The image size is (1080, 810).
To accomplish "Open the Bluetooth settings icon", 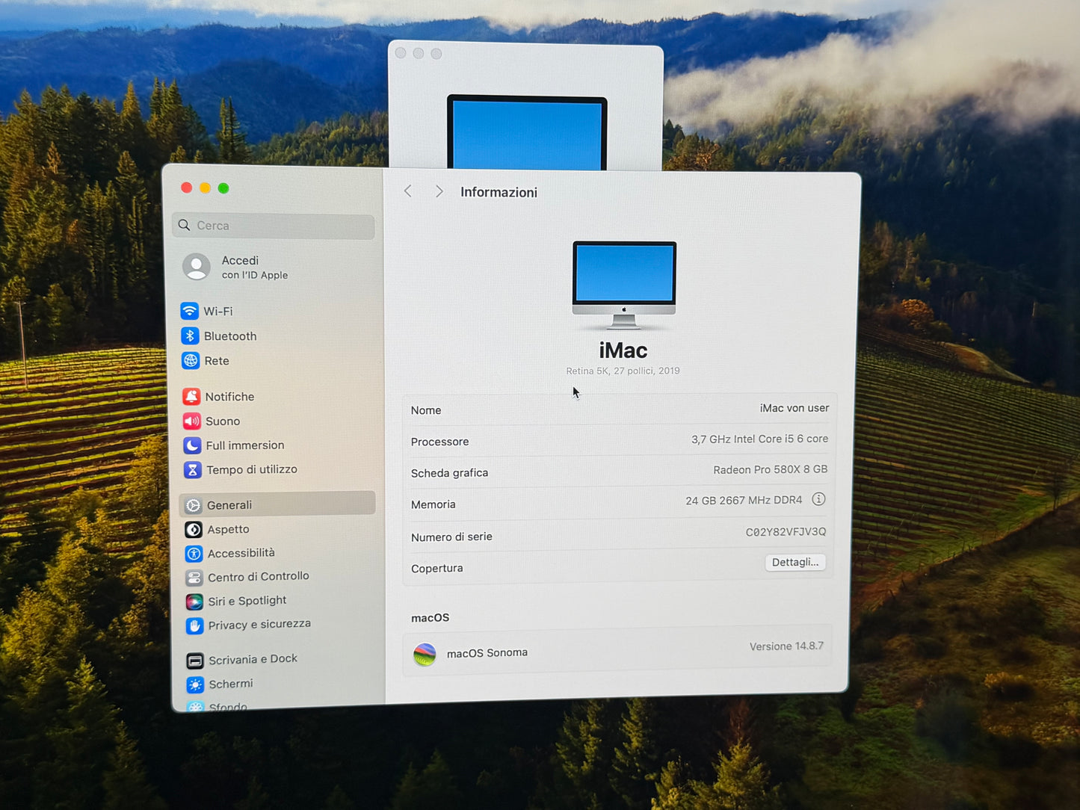I will pyautogui.click(x=190, y=336).
